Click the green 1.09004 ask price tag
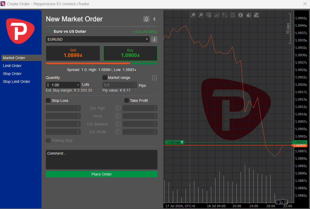Screen dimensions: 310x209 (x=300, y=142)
